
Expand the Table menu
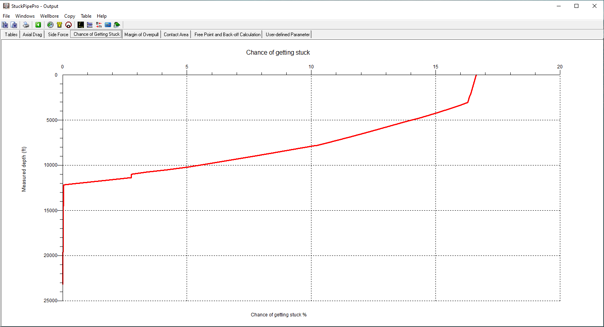(x=86, y=16)
